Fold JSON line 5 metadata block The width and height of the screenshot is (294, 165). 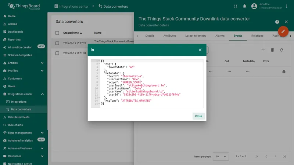pos(99,73)
